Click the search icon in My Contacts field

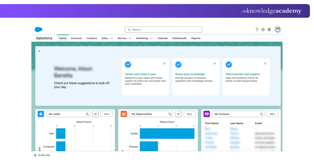pos(261,114)
